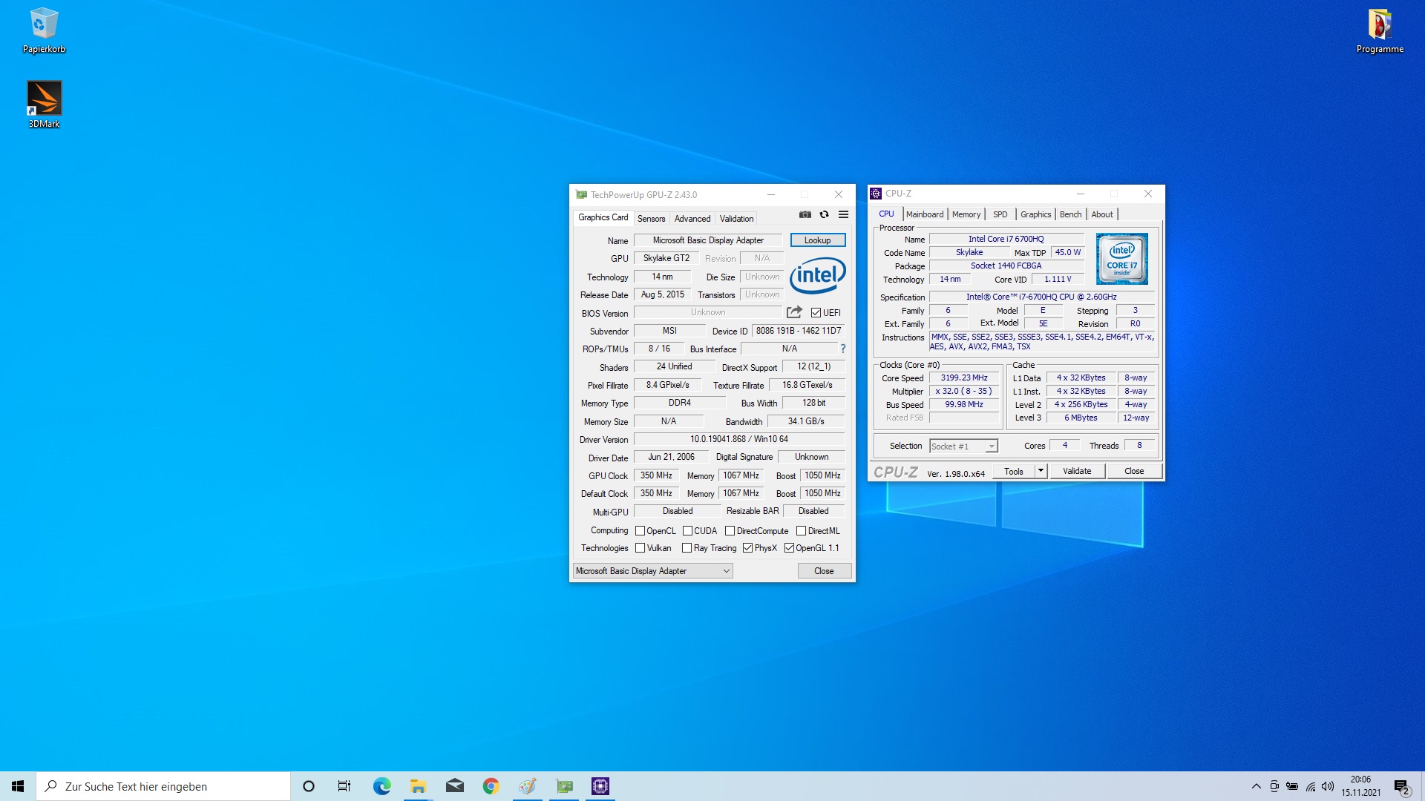Toggle the UEFI checkbox
1425x801 pixels.
coord(816,313)
